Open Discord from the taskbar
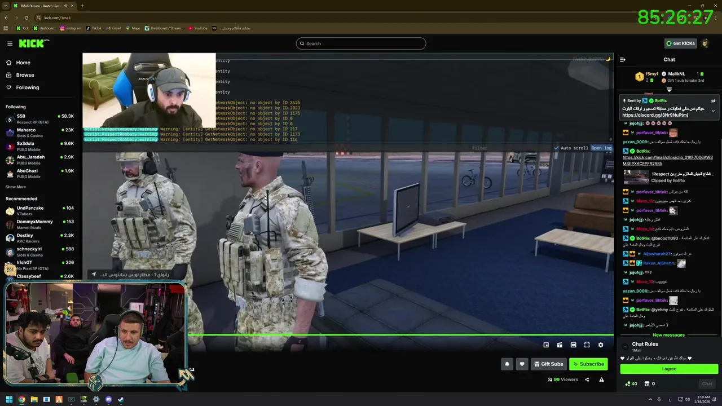The width and height of the screenshot is (722, 406). [108, 400]
